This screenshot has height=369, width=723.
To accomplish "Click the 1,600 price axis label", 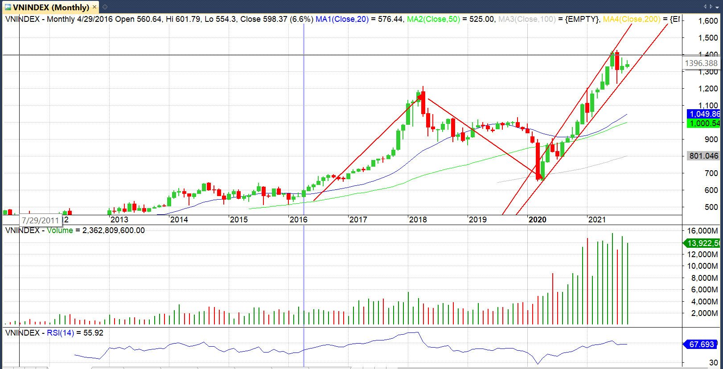I will [708, 21].
